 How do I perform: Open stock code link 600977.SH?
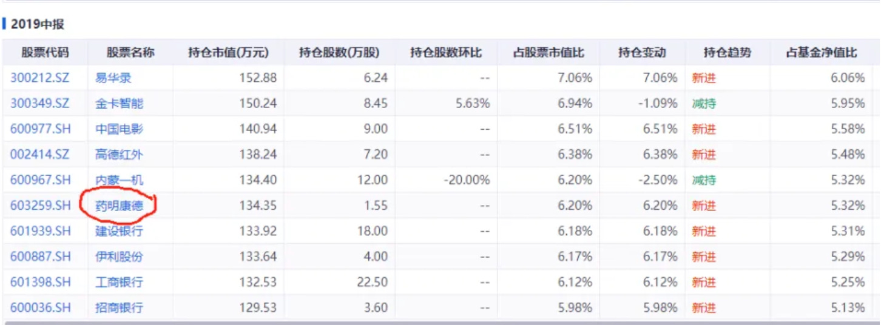(40, 129)
